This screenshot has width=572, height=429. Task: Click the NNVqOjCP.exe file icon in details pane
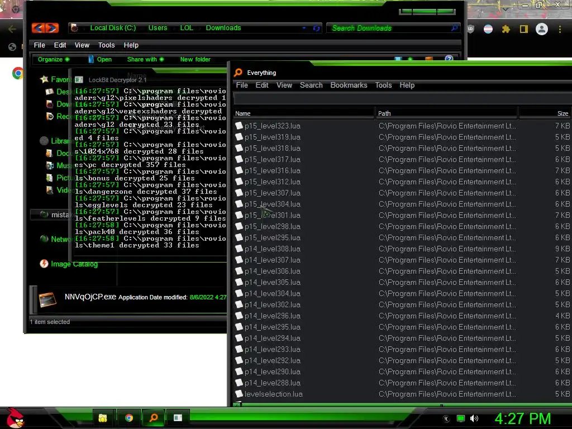(x=47, y=299)
